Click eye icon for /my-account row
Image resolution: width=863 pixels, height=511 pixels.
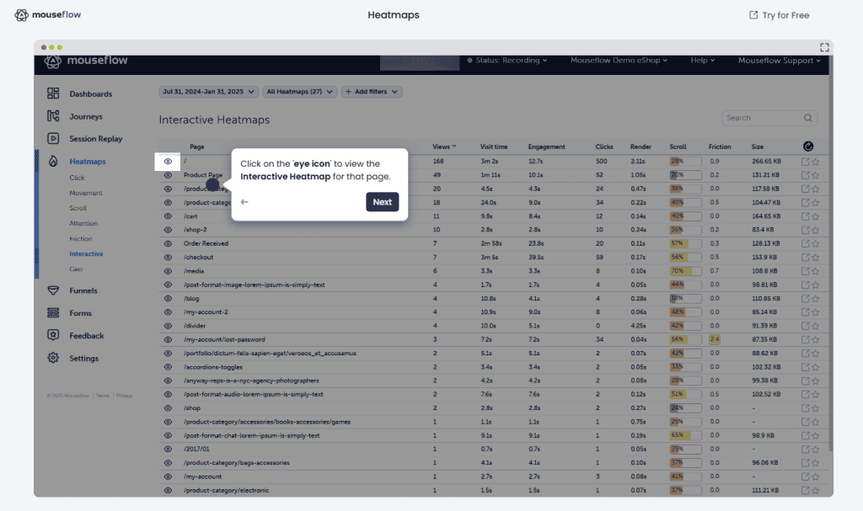tap(168, 476)
